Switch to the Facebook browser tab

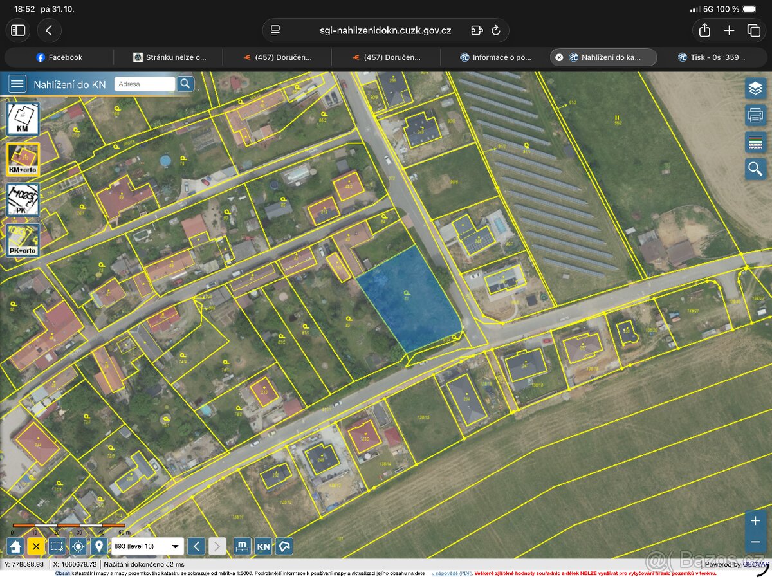[59, 57]
